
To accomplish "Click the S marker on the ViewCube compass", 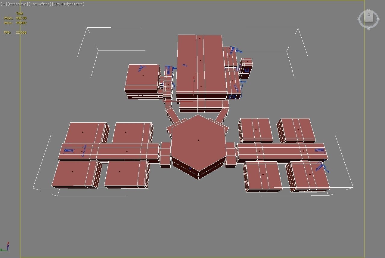I will 379,18.
